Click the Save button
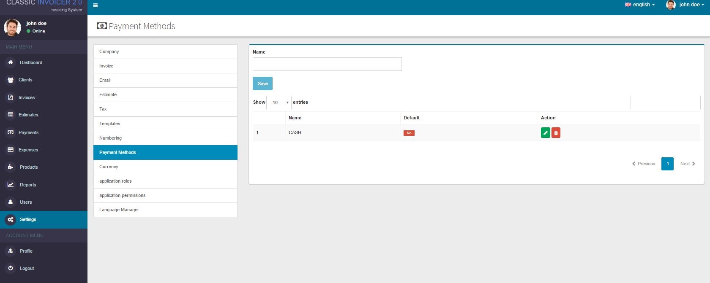 [262, 84]
